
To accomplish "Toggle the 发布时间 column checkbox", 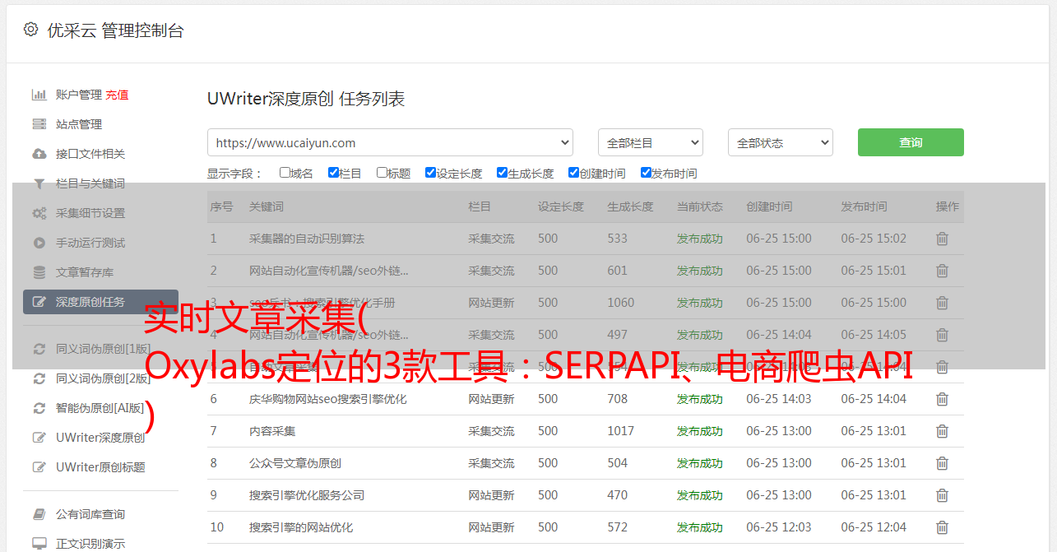I will tap(646, 173).
